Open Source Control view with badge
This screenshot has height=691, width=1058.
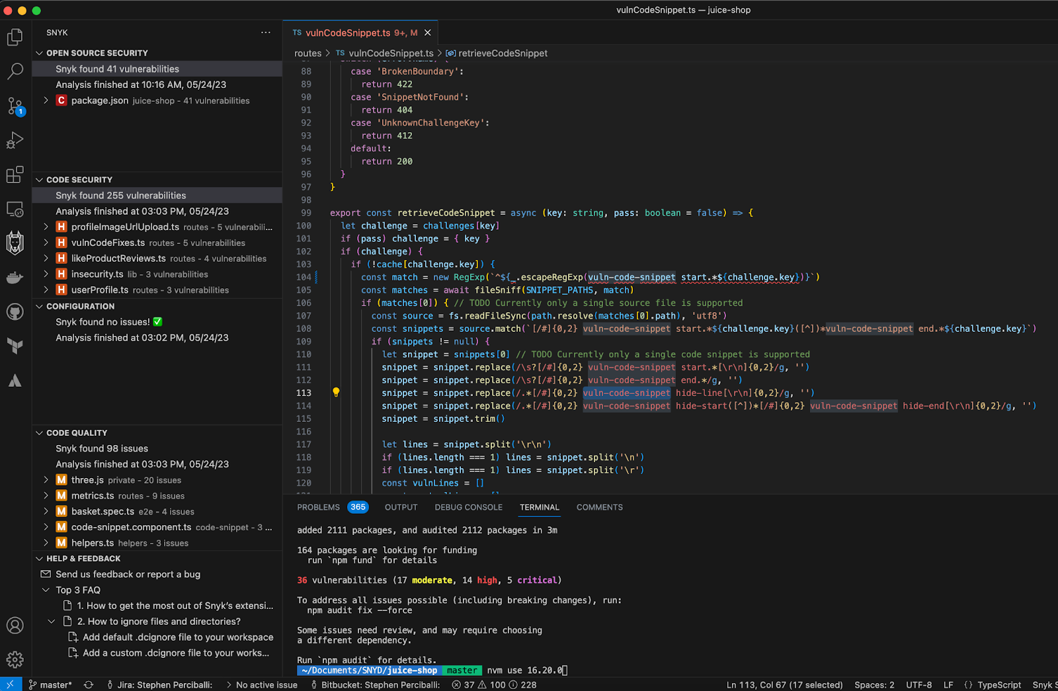click(15, 106)
